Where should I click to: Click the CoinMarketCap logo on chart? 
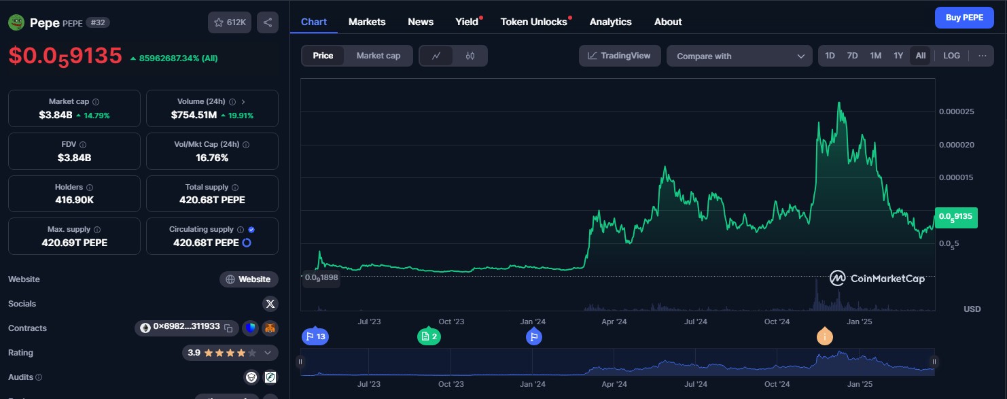tap(877, 278)
